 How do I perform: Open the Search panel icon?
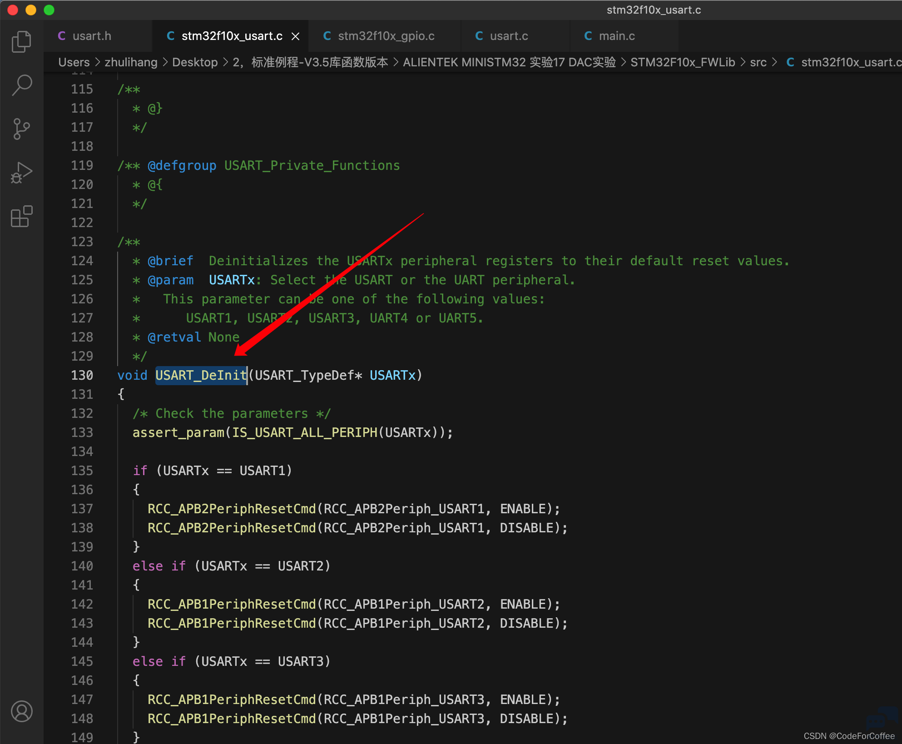click(x=21, y=85)
